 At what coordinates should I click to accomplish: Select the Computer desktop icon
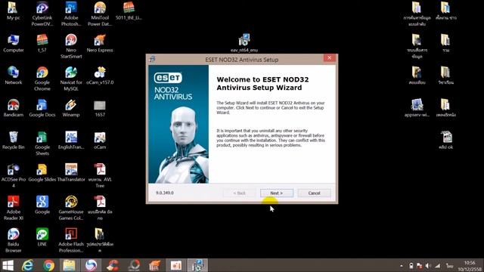[x=14, y=43]
